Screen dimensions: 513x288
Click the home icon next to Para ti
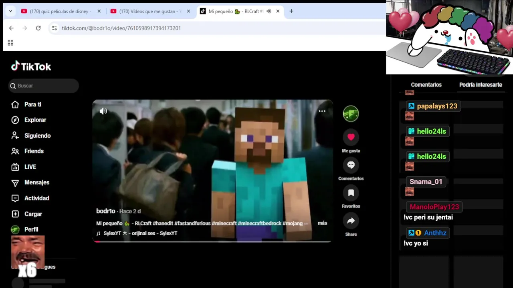(x=15, y=104)
